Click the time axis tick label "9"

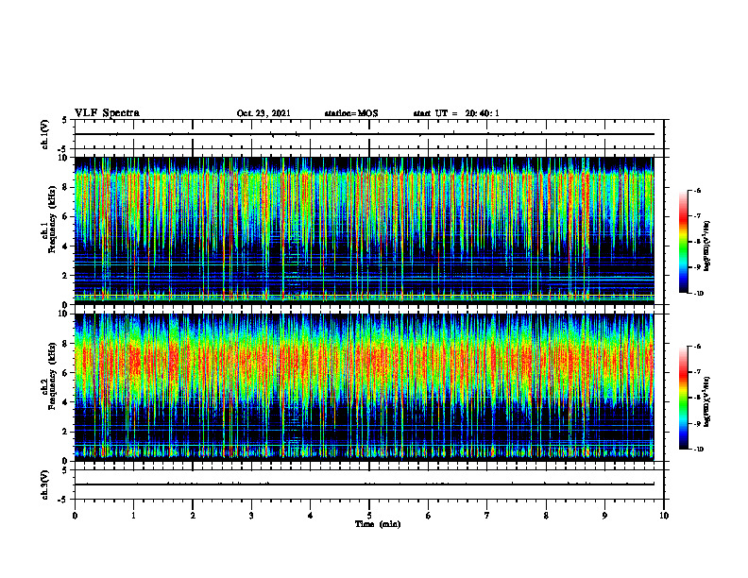click(x=604, y=516)
